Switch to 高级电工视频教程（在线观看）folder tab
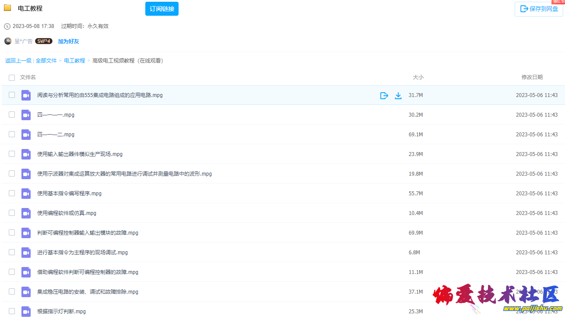 pos(127,60)
